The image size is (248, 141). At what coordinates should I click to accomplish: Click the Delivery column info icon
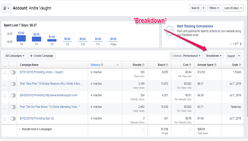(x=102, y=65)
